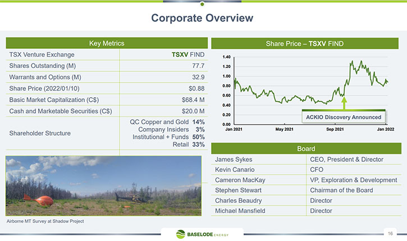This screenshot has width=407, height=241.
Task: Select the Corporate Overview title
Action: pyautogui.click(x=202, y=18)
